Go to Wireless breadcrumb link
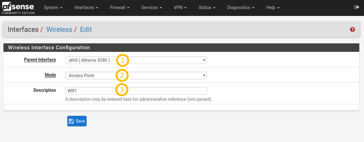 click(59, 30)
